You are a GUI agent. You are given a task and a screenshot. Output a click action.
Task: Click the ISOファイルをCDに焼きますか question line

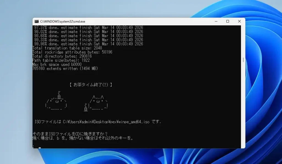tap(70, 134)
